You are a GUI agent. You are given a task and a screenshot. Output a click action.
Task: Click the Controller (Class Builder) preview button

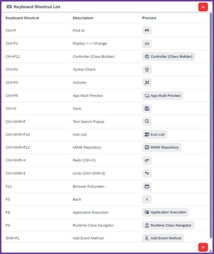pos(169,57)
